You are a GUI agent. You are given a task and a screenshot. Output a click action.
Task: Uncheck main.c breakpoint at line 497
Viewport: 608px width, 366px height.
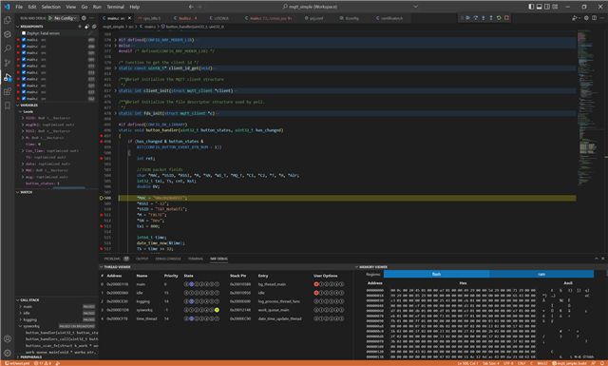[x=24, y=40]
